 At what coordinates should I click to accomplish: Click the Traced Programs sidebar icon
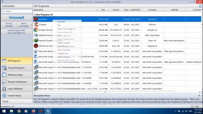pyautogui.click(x=4, y=68)
